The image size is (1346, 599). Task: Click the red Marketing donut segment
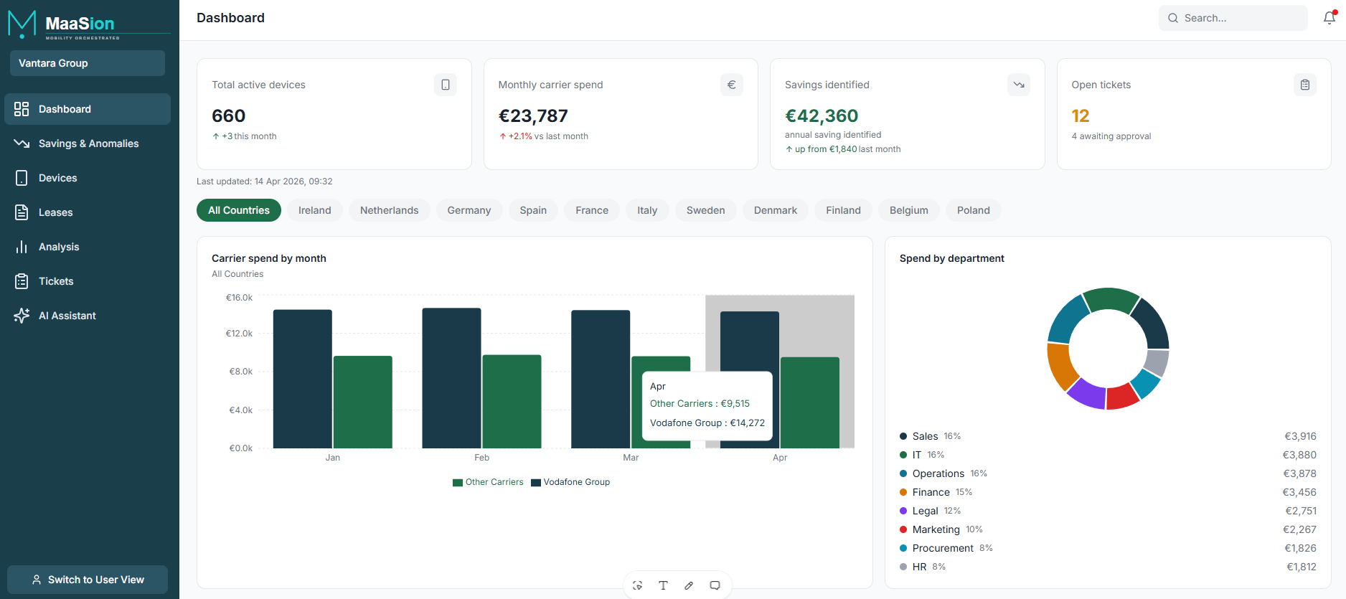pyautogui.click(x=1122, y=397)
